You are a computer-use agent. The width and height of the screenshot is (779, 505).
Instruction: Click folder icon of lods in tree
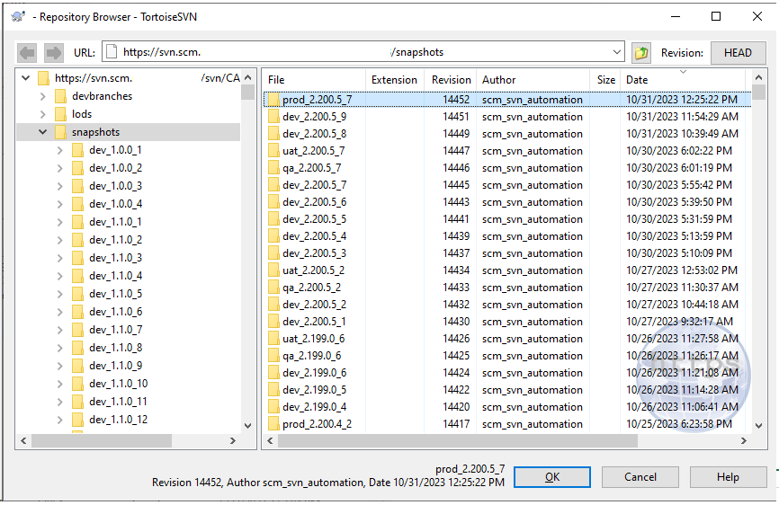tap(60, 114)
